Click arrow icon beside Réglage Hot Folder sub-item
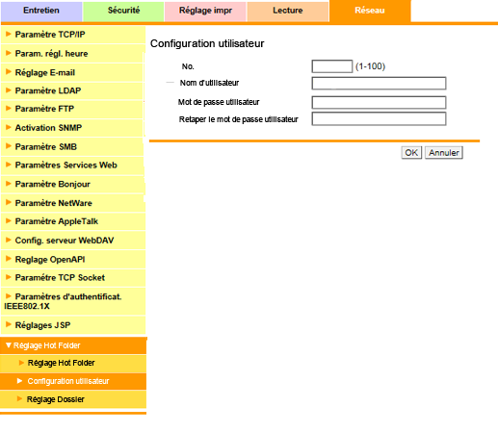The width and height of the screenshot is (498, 433). (21, 363)
